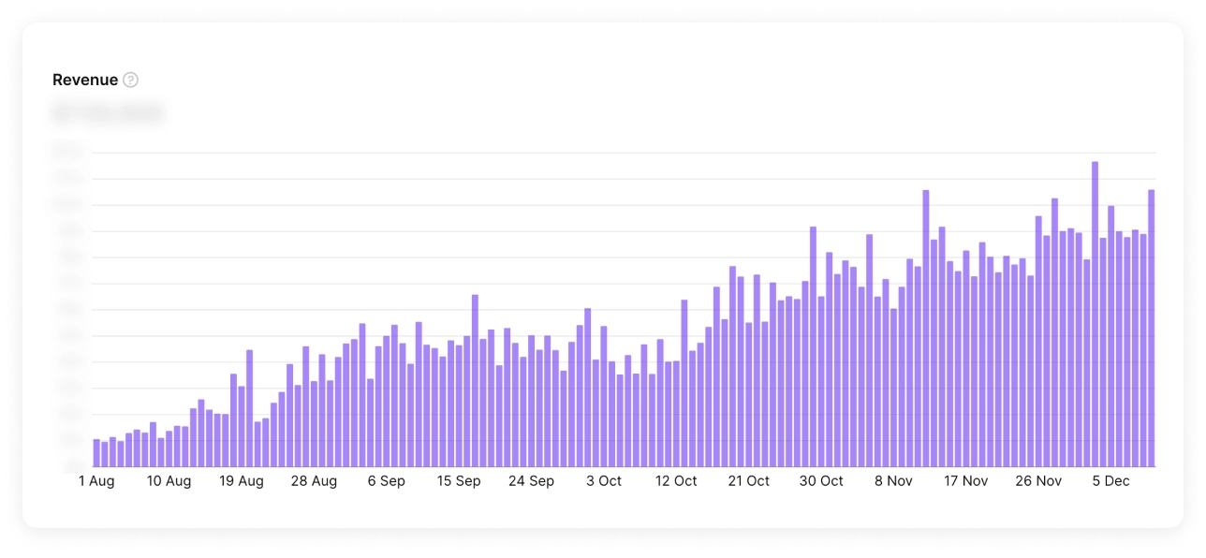
Task: Click the bar above 17 Nov
Action: point(967,356)
